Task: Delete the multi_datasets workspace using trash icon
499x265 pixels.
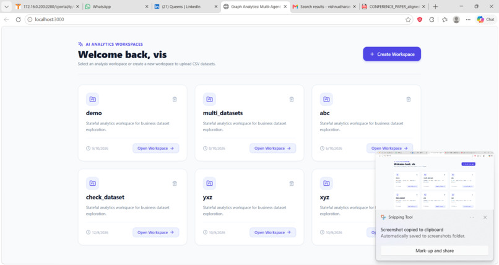Action: [x=292, y=99]
